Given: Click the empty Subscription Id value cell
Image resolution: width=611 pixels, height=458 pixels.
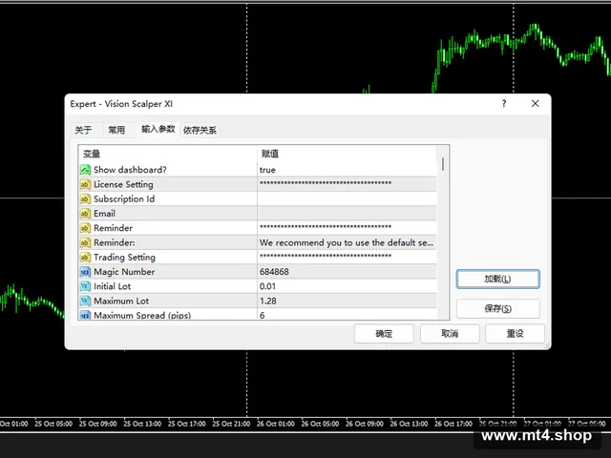Looking at the screenshot, I should [x=347, y=199].
